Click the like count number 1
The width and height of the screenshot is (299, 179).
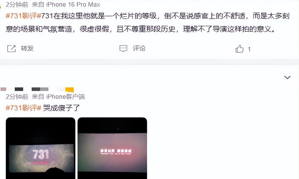pos(249,49)
